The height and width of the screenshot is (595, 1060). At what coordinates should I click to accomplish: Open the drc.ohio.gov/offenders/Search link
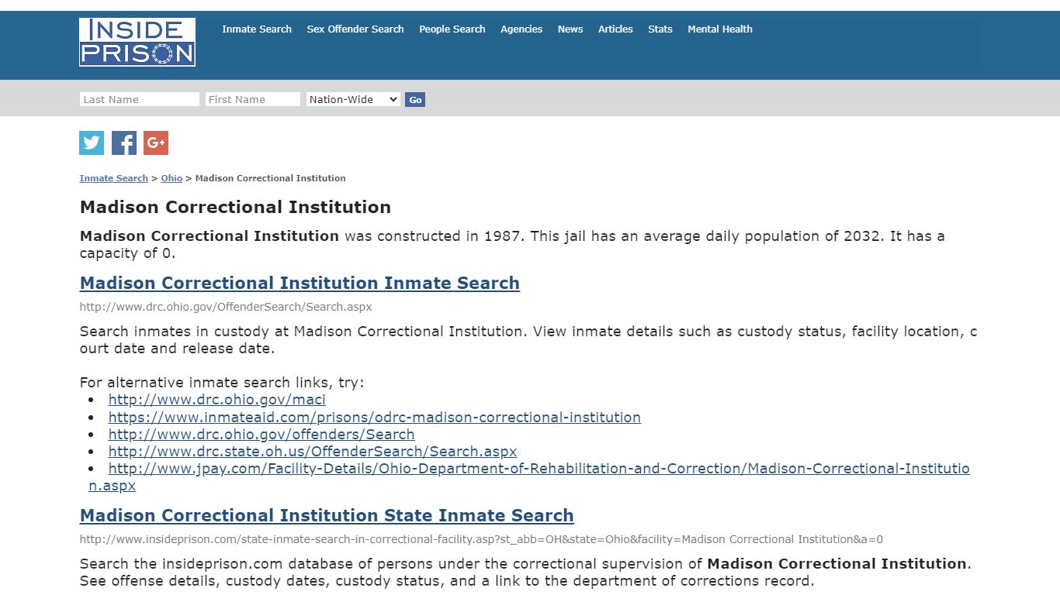click(x=262, y=434)
